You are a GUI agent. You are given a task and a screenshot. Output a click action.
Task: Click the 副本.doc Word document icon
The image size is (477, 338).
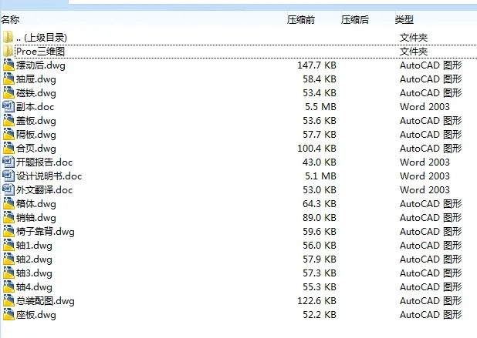click(x=8, y=107)
